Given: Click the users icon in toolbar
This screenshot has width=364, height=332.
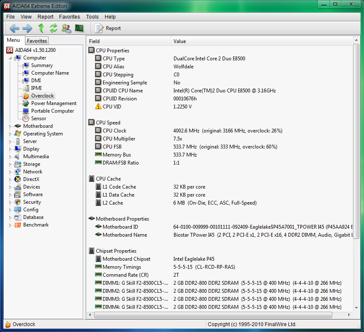Looking at the screenshot, I should pos(66,28).
